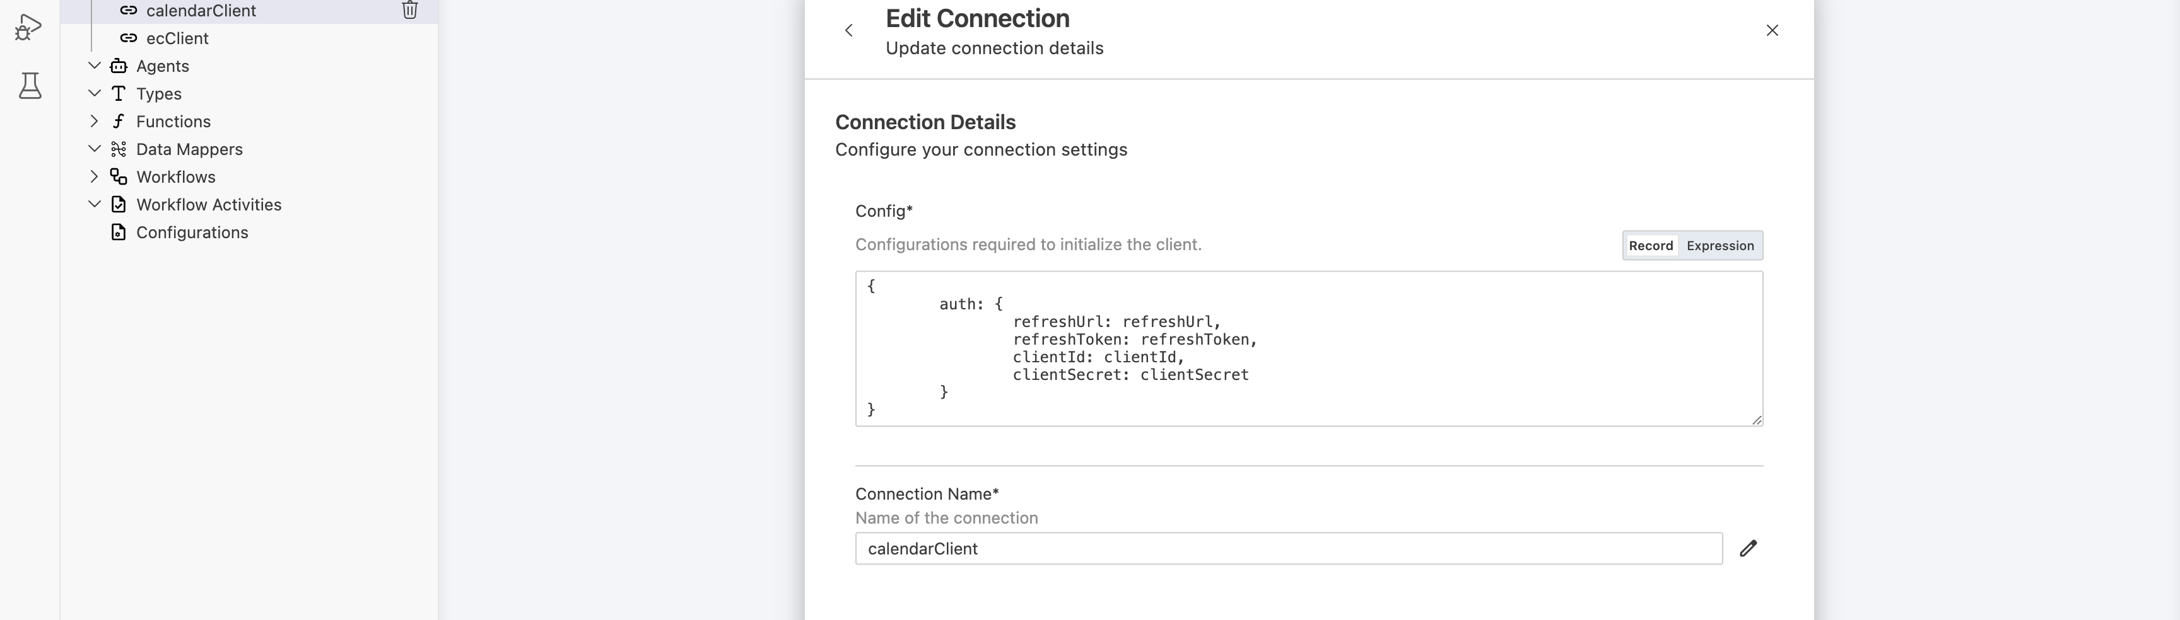Viewport: 2180px width, 620px height.
Task: Click the 'Update connection details' subtitle
Action: 994,49
